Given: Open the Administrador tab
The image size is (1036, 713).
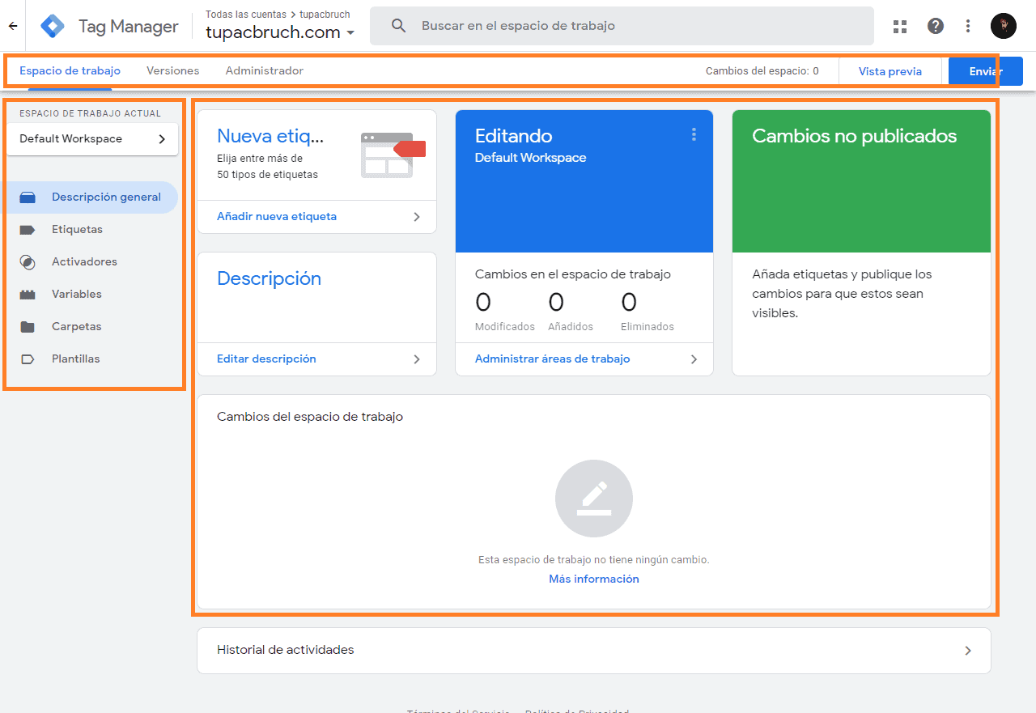Looking at the screenshot, I should (265, 70).
